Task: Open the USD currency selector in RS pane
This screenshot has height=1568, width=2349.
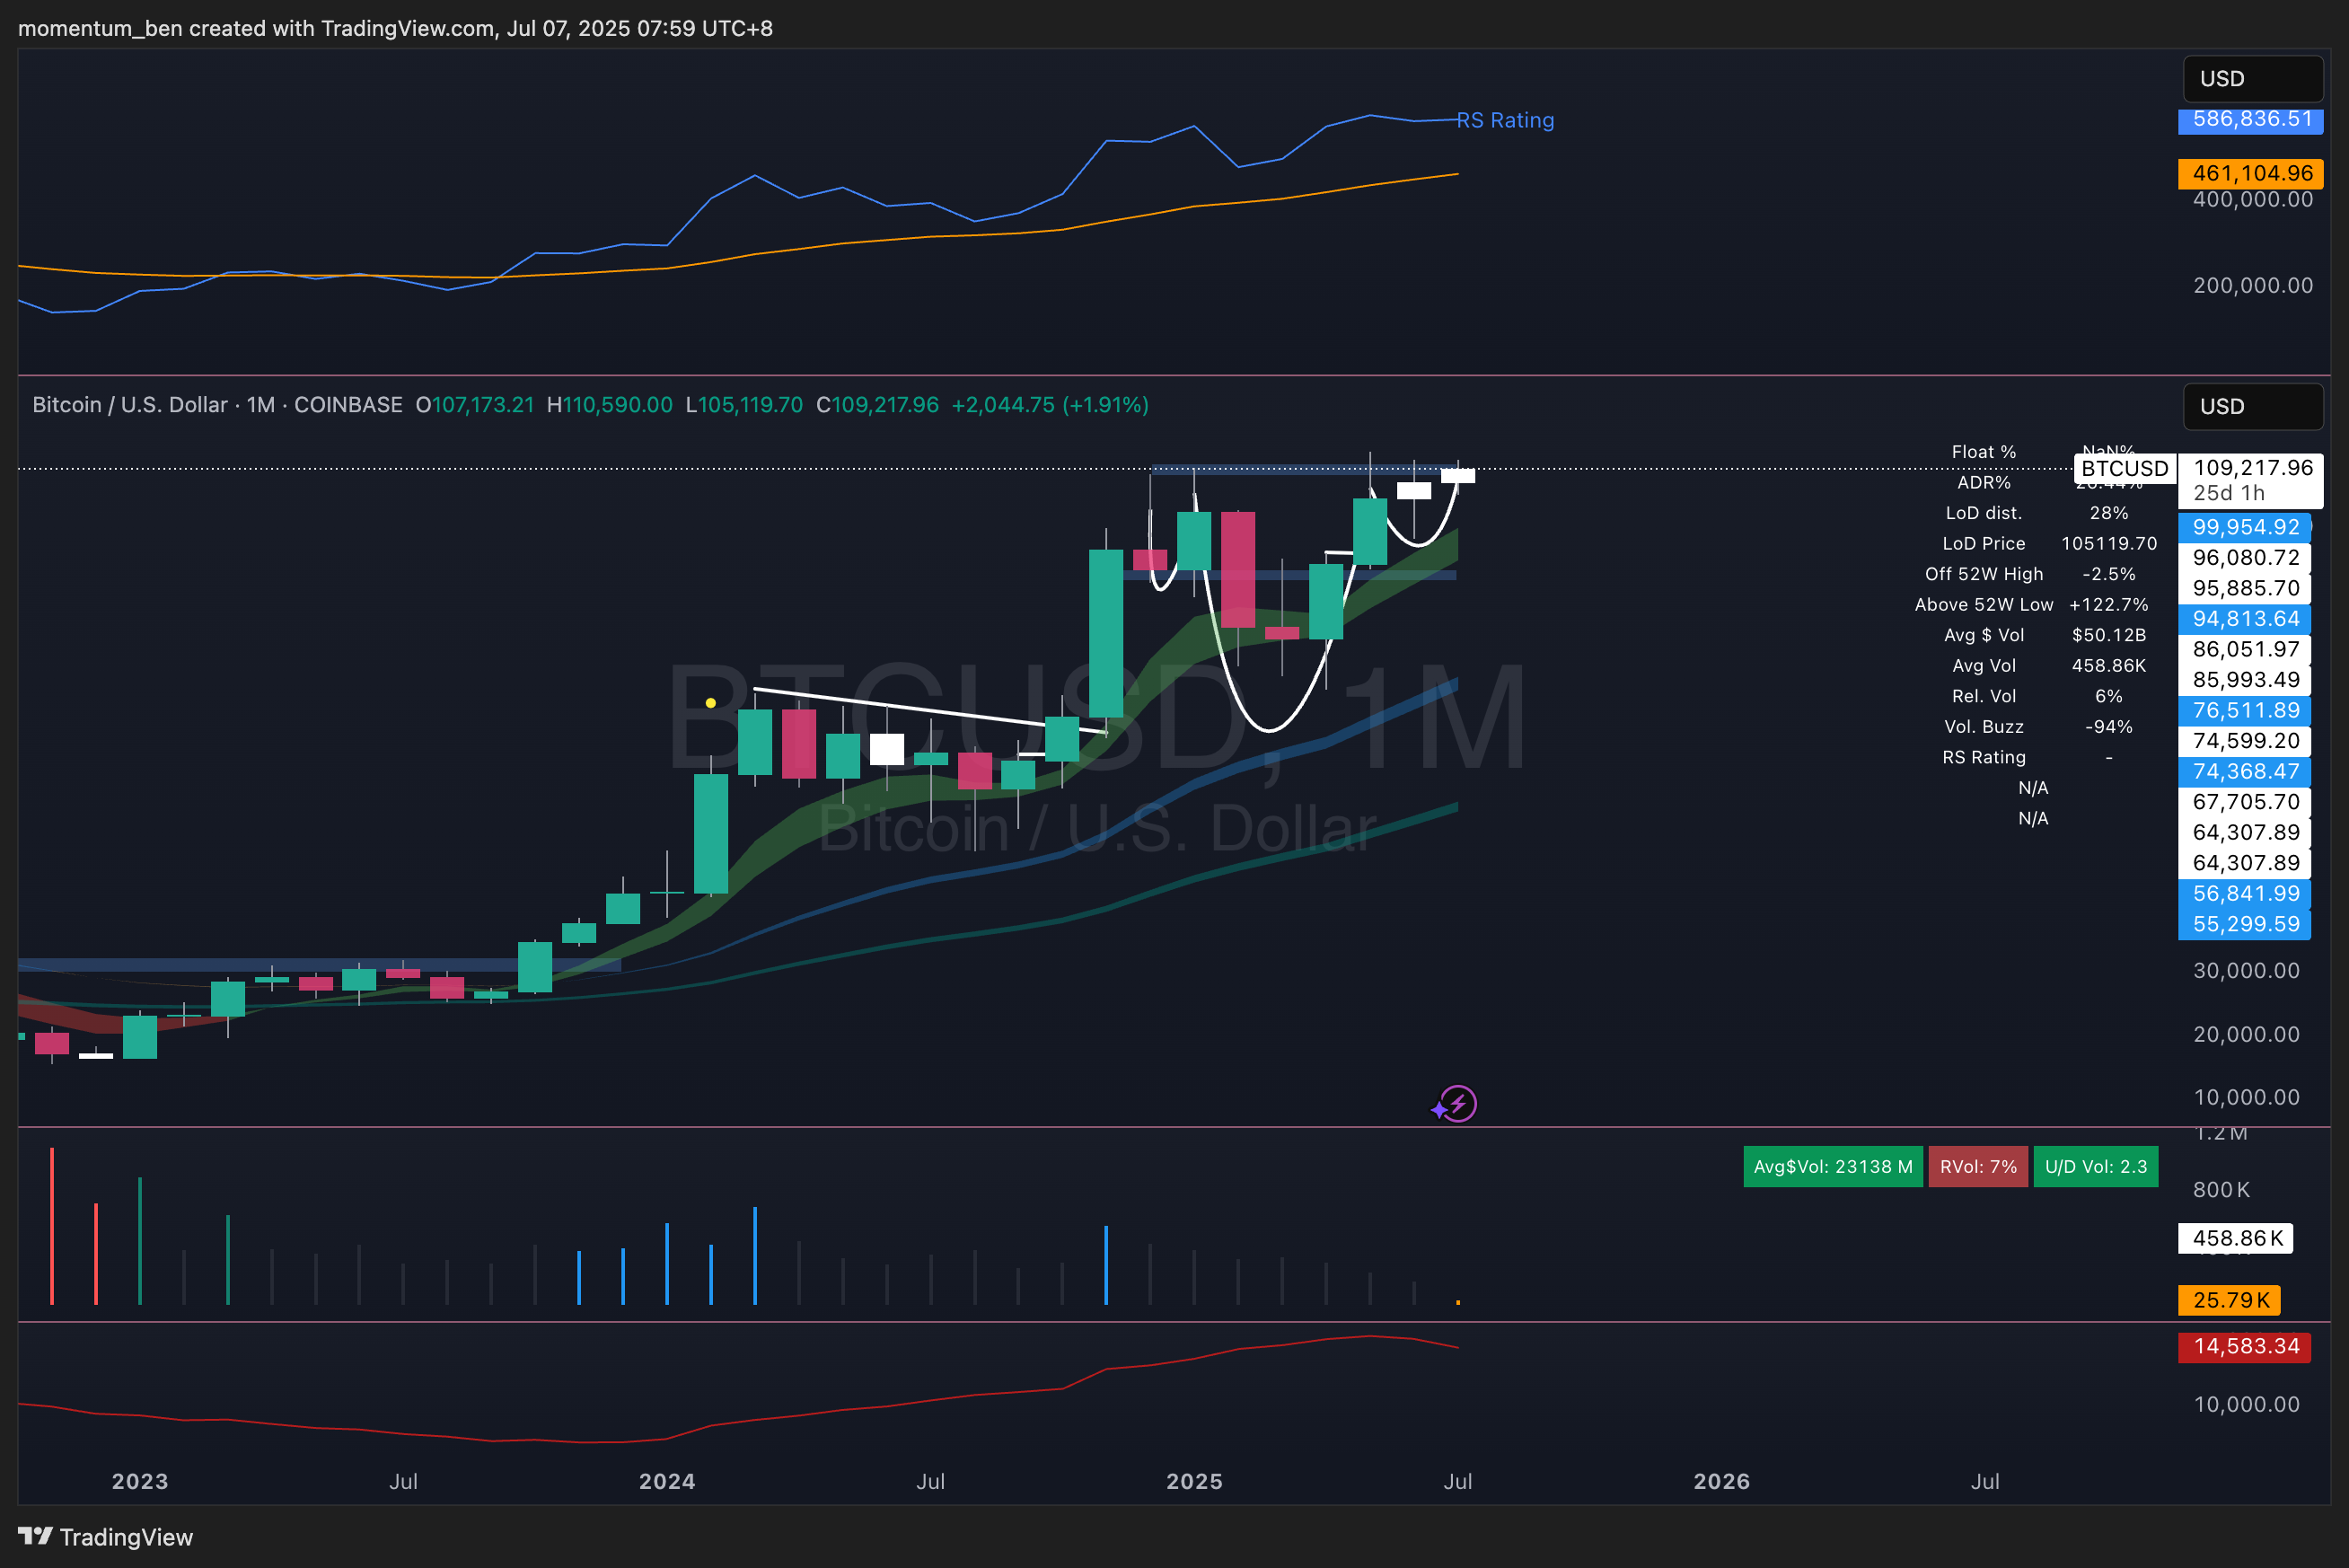Action: (2252, 79)
